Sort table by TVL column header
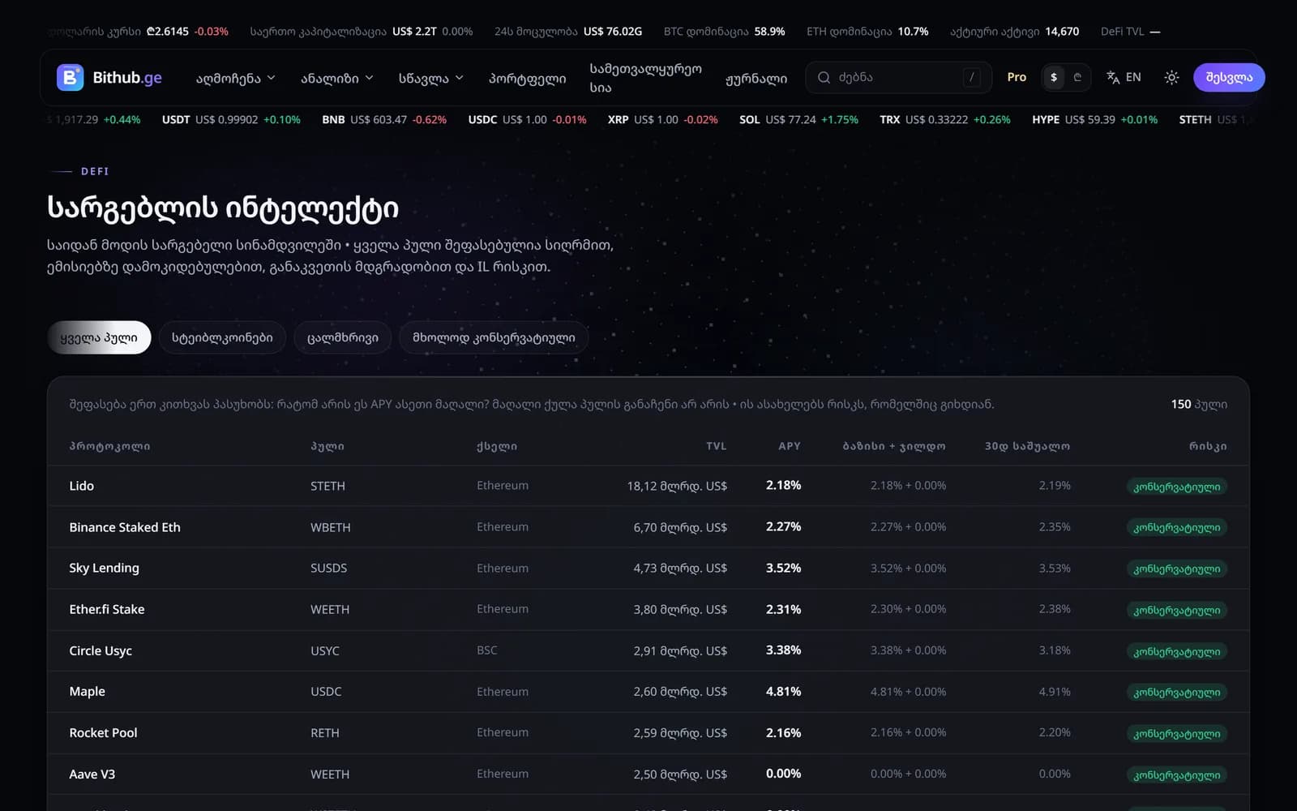The width and height of the screenshot is (1297, 811). coord(716,446)
